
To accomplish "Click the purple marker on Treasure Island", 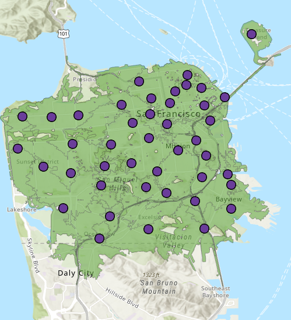I will pyautogui.click(x=251, y=34).
